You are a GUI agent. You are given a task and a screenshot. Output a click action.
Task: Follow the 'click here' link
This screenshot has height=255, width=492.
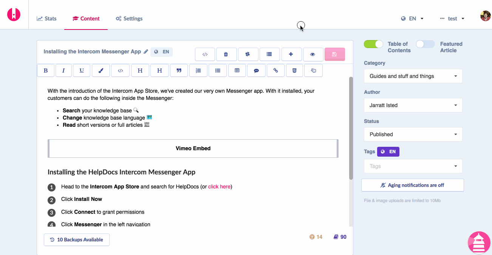[x=219, y=187]
